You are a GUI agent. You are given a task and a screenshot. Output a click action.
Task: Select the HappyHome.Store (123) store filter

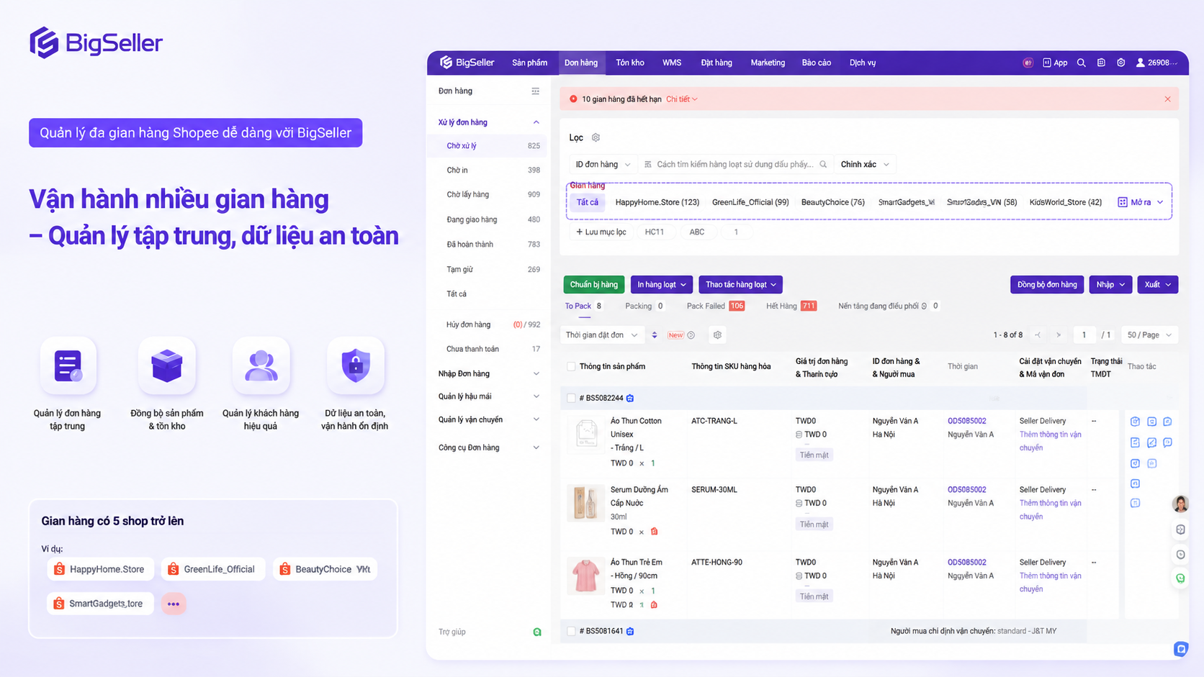(657, 202)
